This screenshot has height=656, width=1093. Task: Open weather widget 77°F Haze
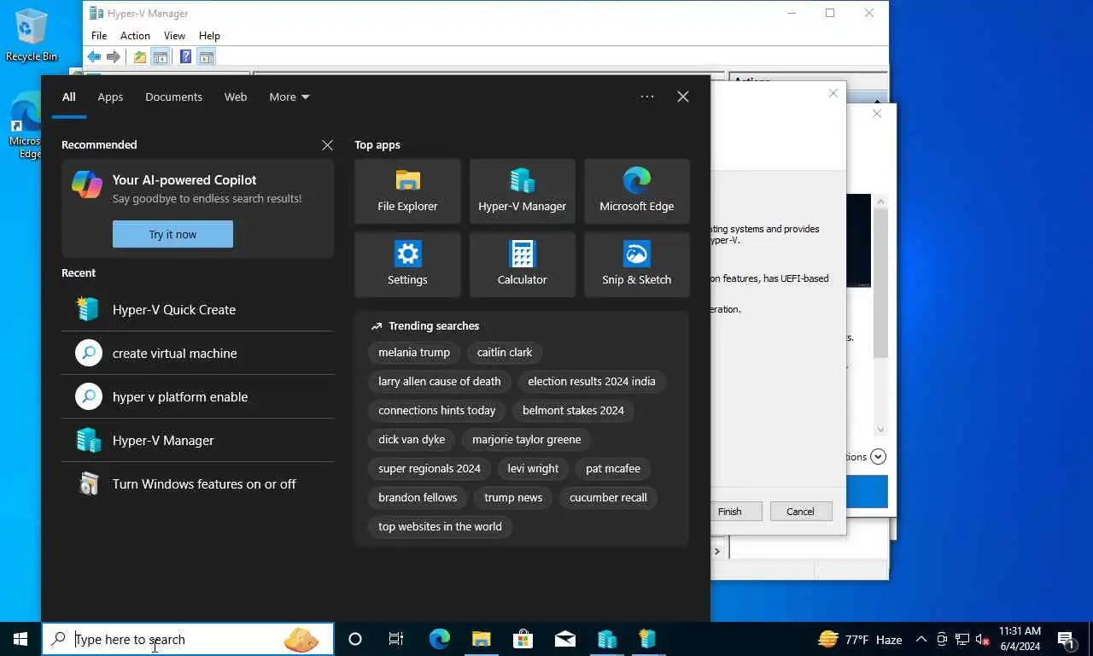coord(861,639)
